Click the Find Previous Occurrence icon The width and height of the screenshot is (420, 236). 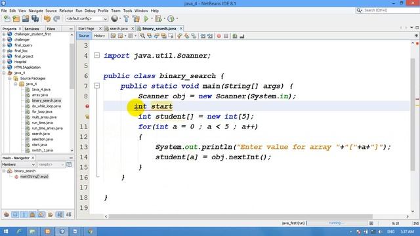(150, 36)
